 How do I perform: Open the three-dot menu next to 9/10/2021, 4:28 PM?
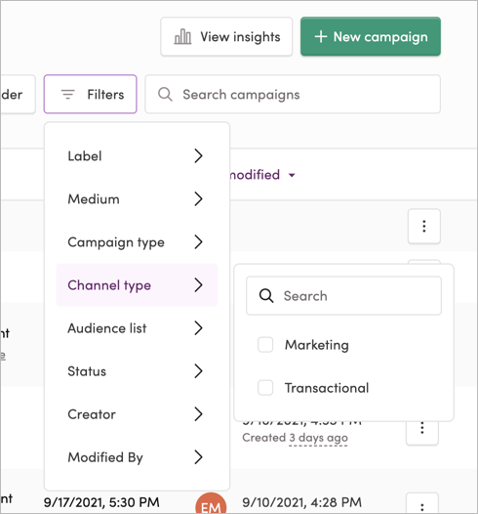point(422,504)
